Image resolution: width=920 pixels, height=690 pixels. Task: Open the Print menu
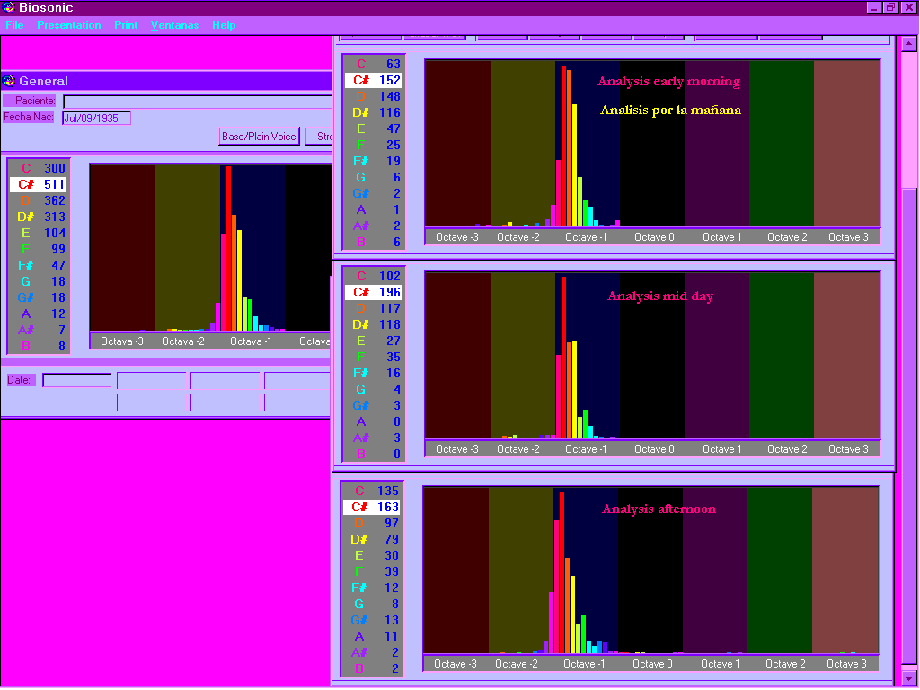pyautogui.click(x=126, y=25)
